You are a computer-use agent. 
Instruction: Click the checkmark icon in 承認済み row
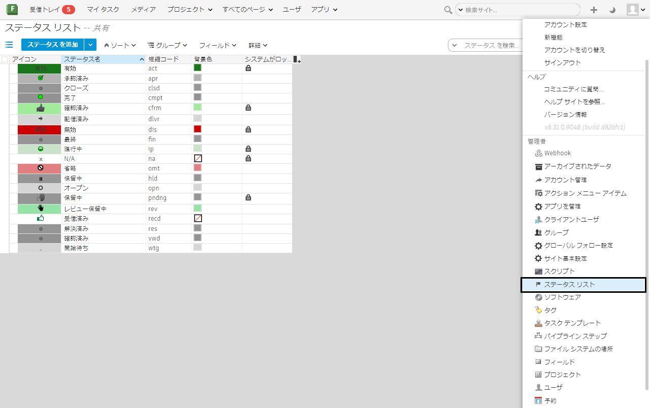pos(41,78)
